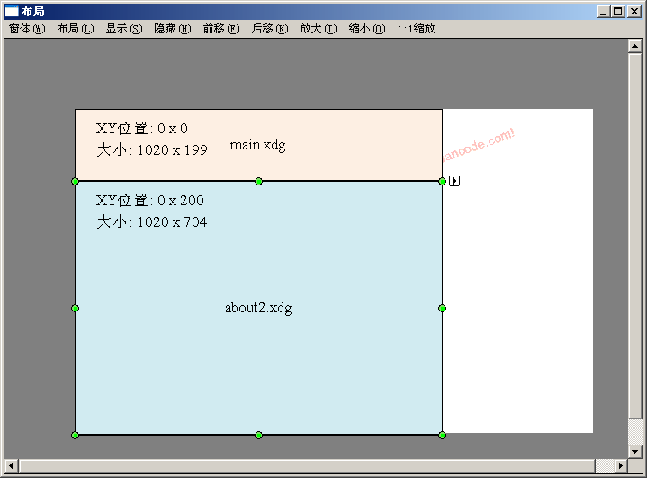Click the bottom-left green corner handle
Image resolution: width=647 pixels, height=478 pixels.
75,435
